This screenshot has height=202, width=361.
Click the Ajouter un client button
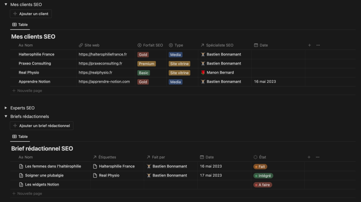point(31,14)
